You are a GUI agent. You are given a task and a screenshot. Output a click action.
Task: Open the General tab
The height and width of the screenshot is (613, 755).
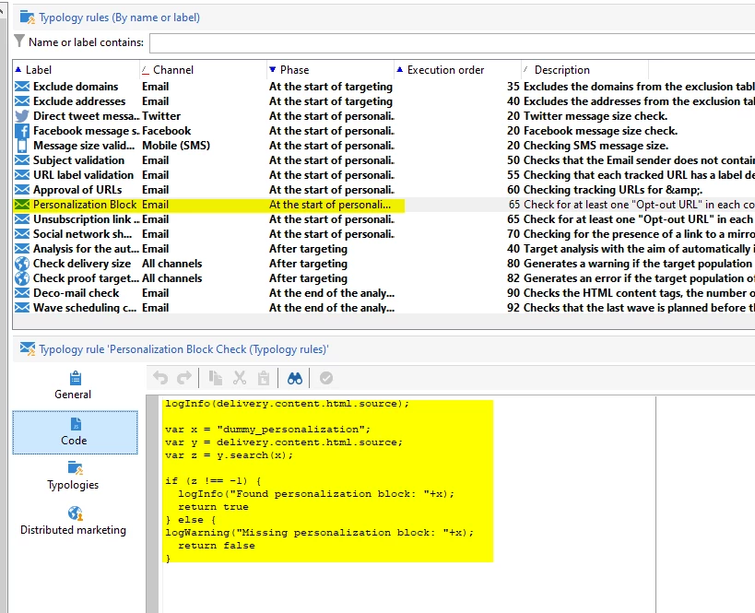[73, 385]
